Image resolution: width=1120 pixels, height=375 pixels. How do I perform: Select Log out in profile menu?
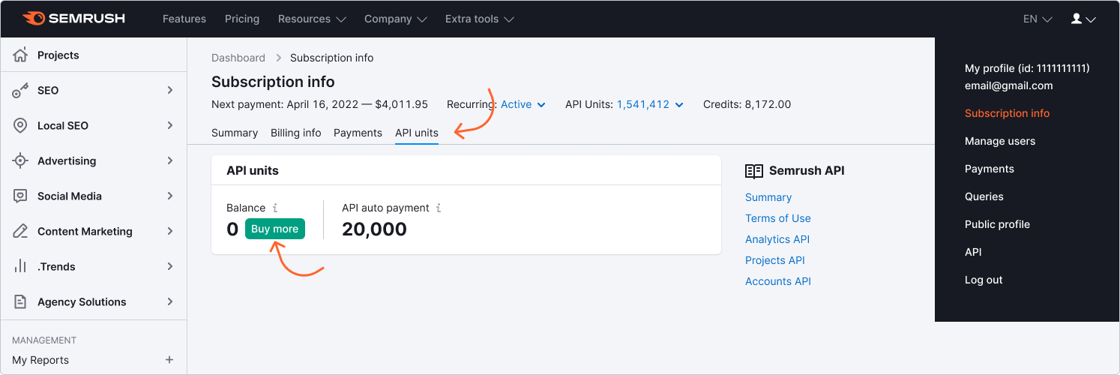point(984,280)
